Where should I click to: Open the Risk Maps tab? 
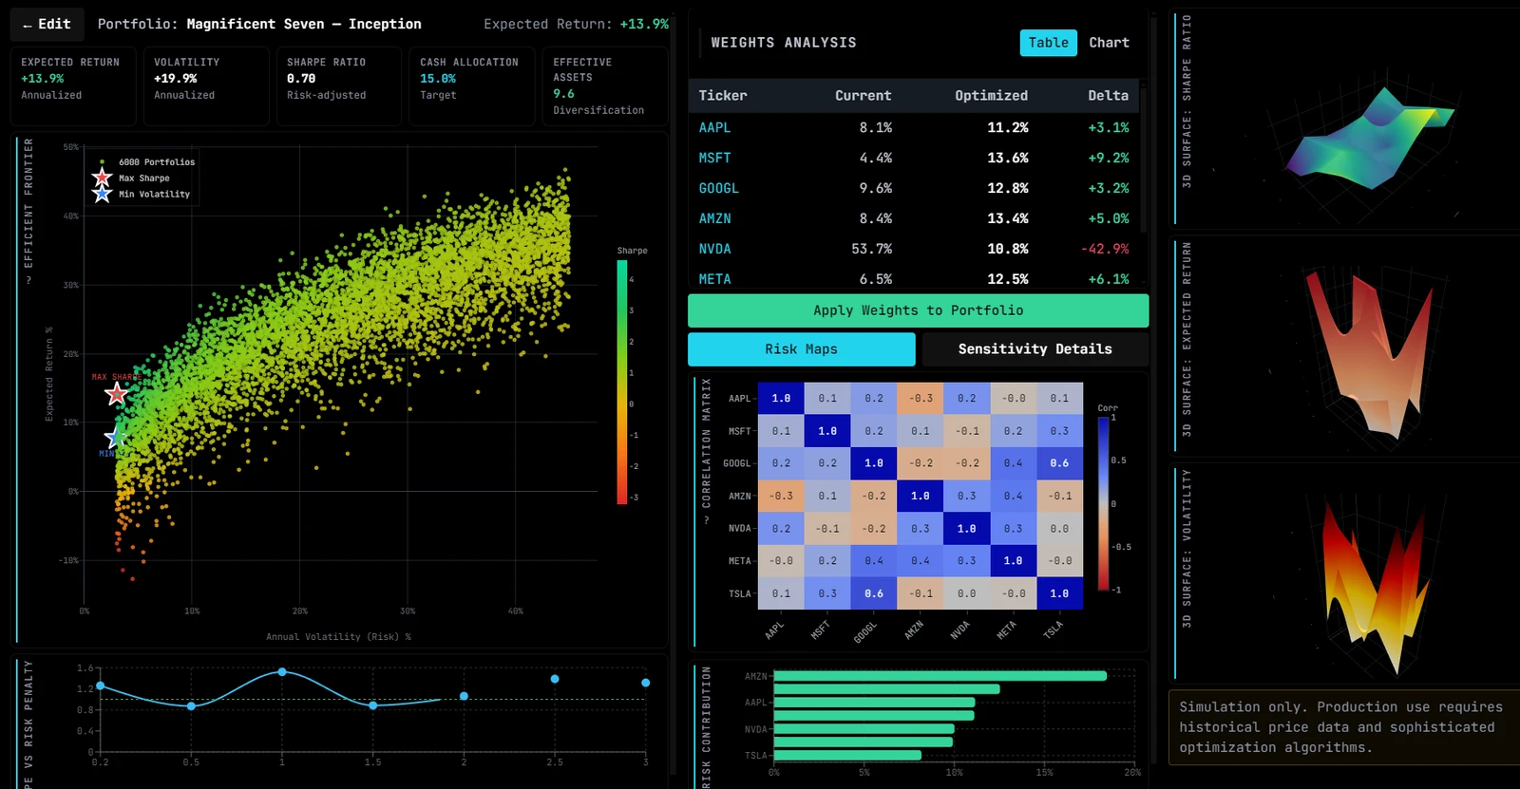[x=801, y=349]
